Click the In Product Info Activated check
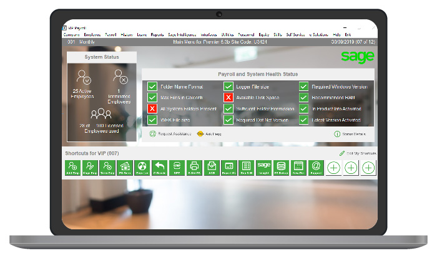The width and height of the screenshot is (437, 258). tap(303, 108)
